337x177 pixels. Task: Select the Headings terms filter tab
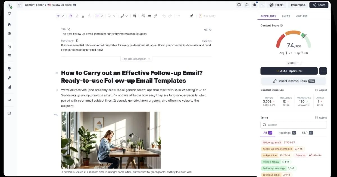click(x=287, y=133)
